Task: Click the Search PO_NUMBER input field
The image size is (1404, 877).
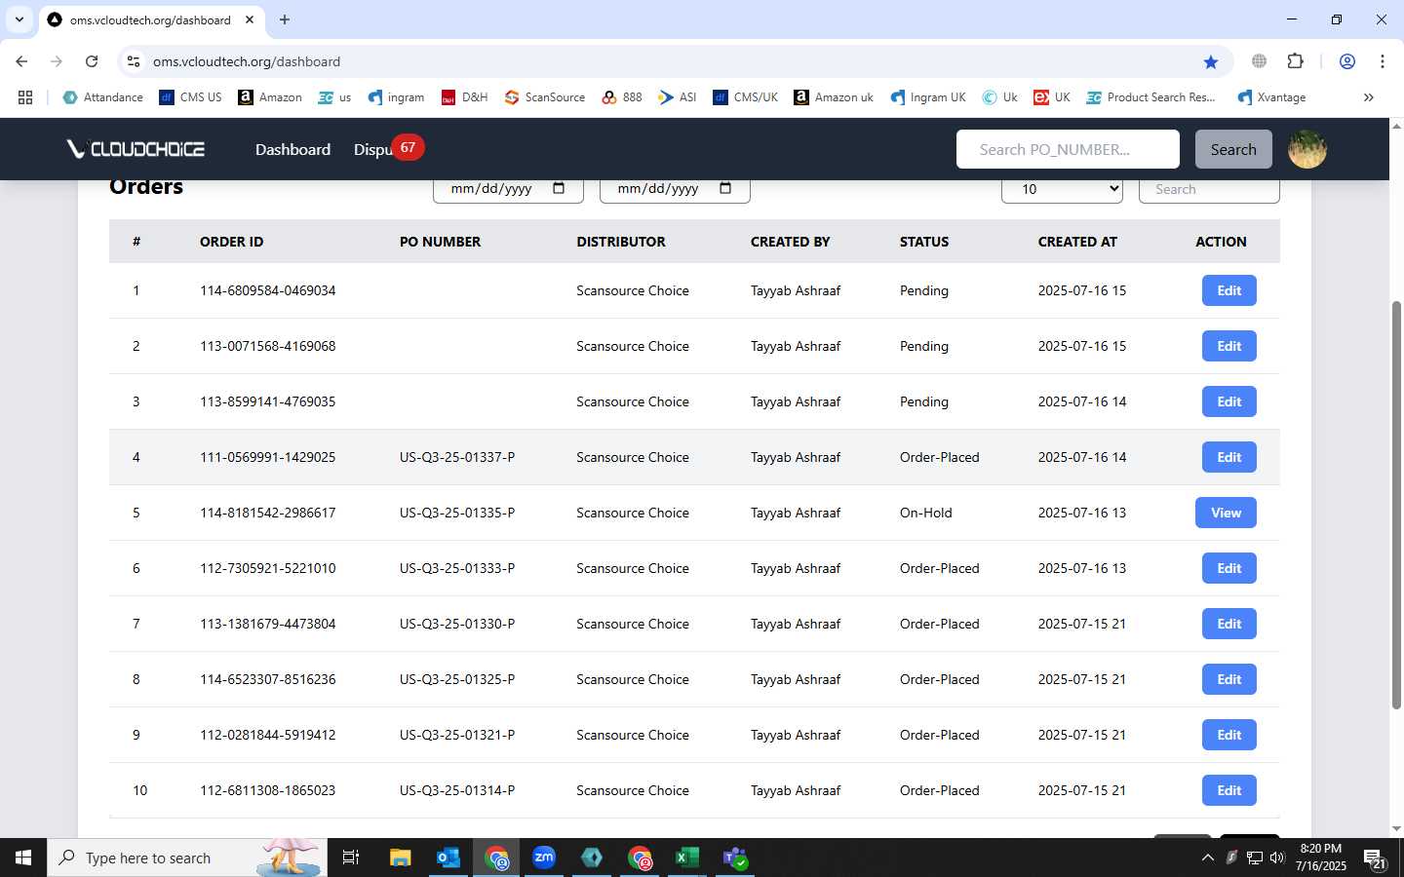Action: [x=1068, y=149]
